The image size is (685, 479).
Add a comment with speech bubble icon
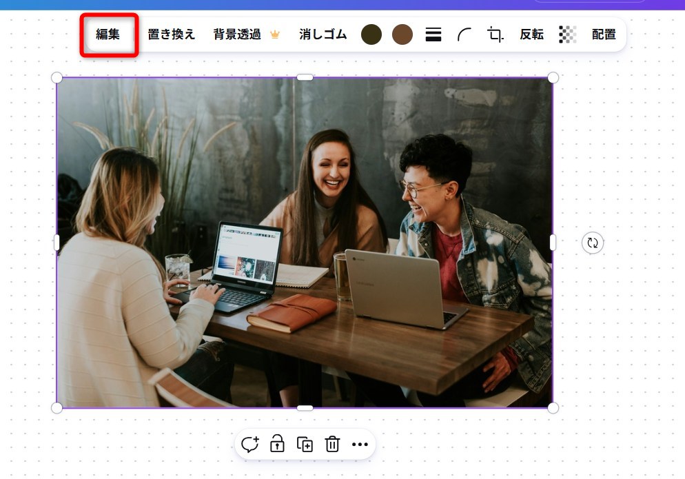250,444
